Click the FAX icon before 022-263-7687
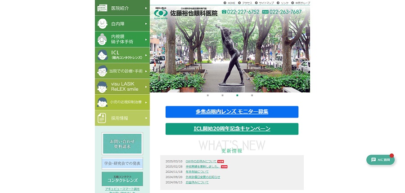Viewport: 405px width, 193px height. click(x=265, y=12)
